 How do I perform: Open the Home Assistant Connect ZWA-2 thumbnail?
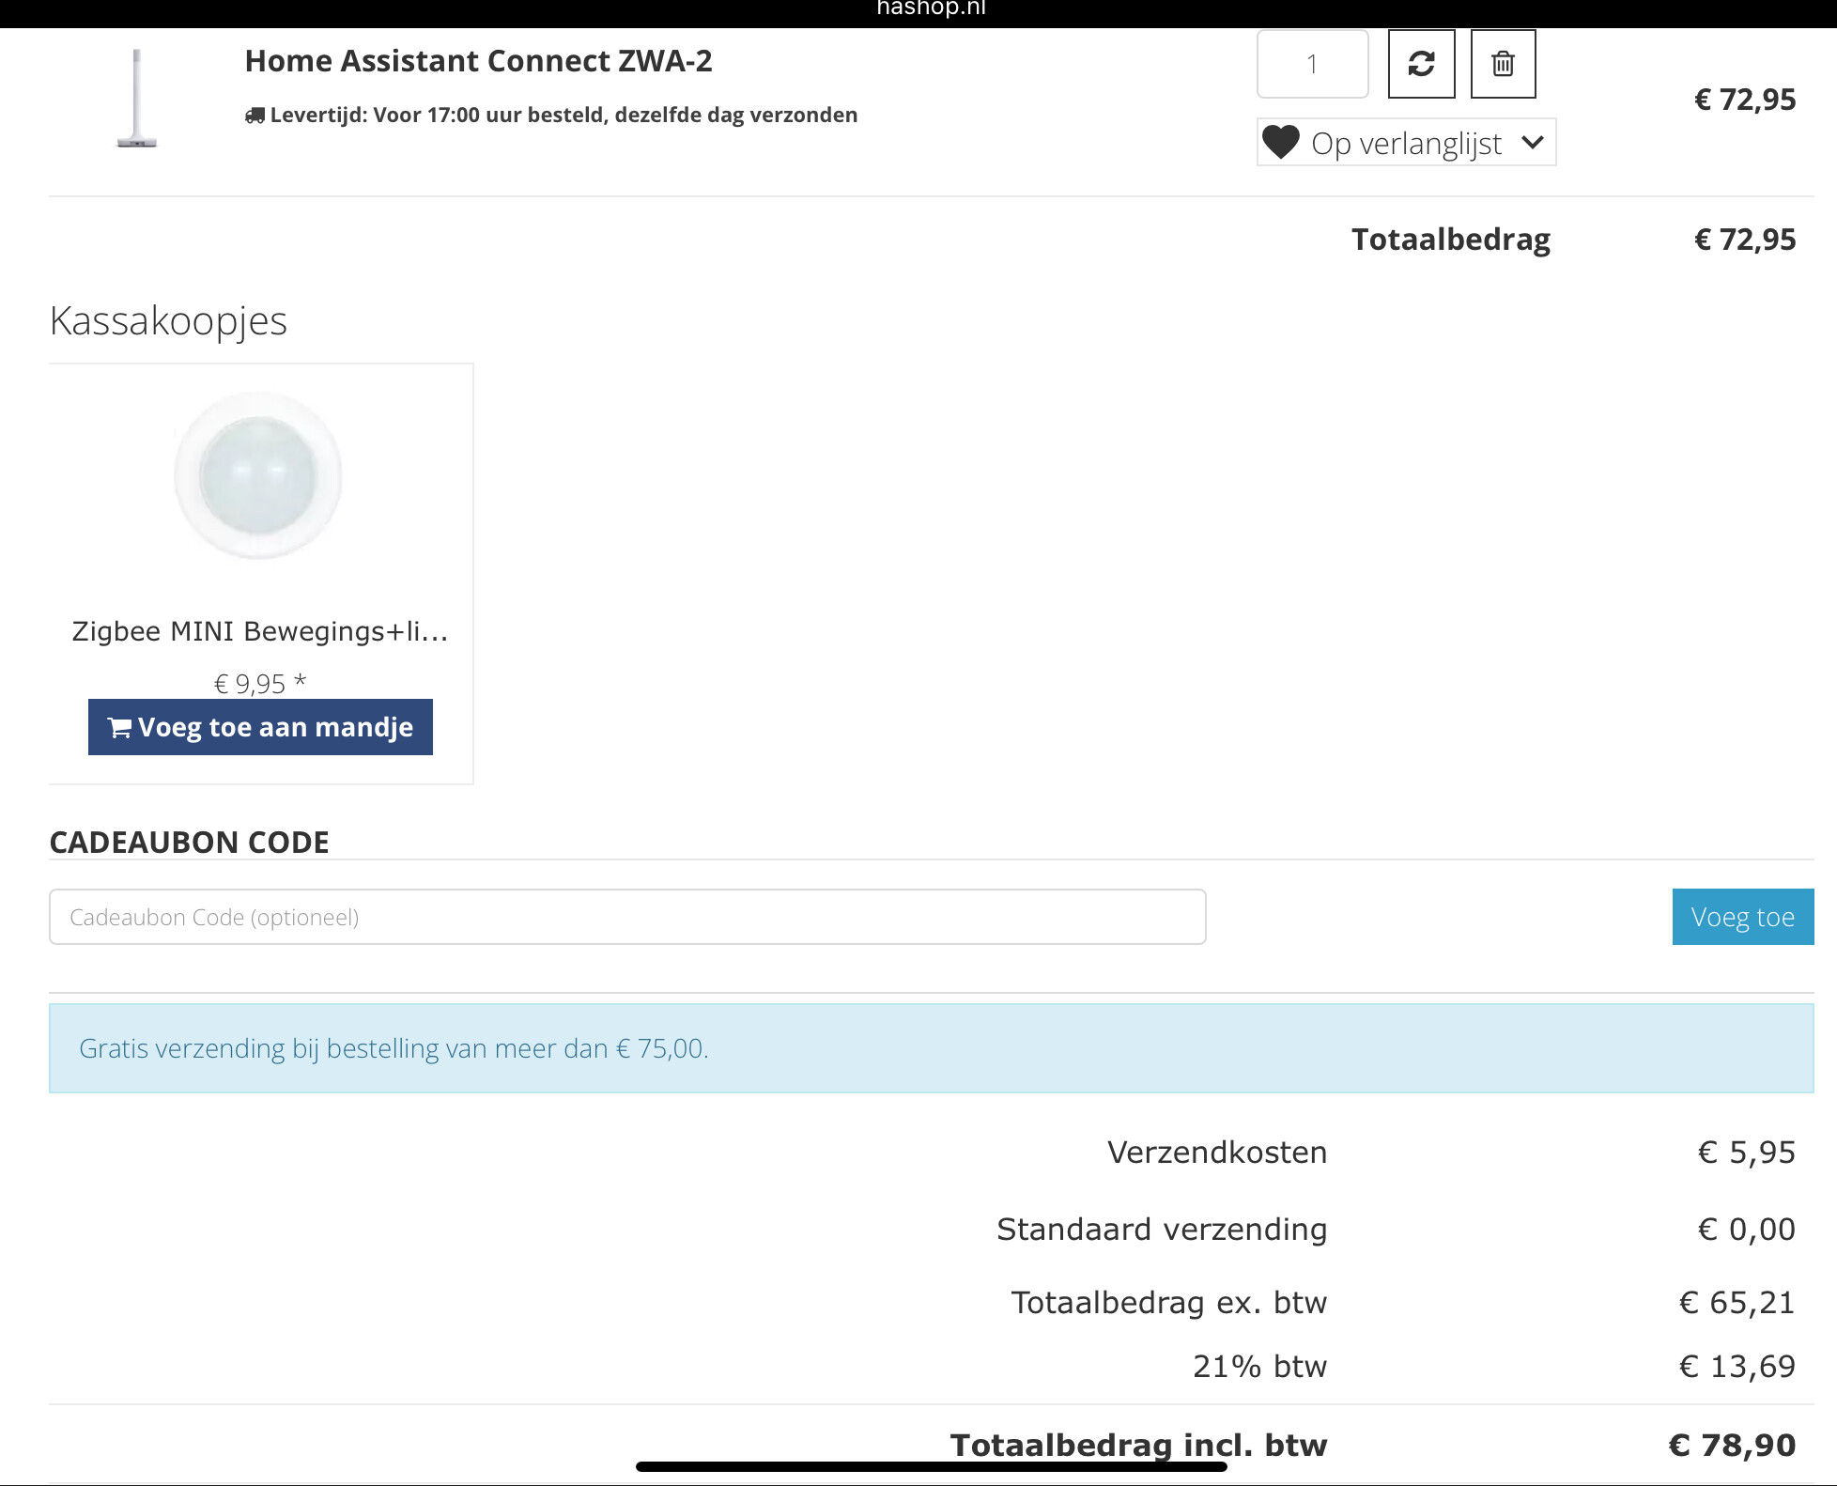tap(137, 99)
